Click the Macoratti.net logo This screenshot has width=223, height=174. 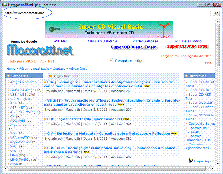click(x=40, y=50)
